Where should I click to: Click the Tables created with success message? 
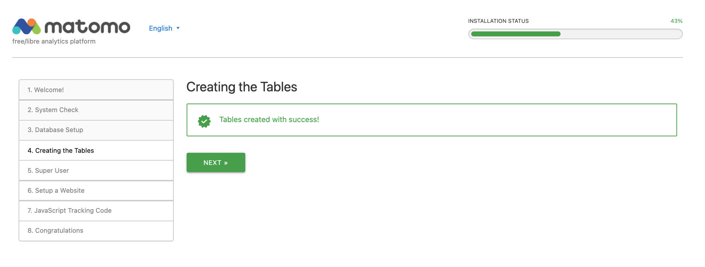[x=269, y=120]
